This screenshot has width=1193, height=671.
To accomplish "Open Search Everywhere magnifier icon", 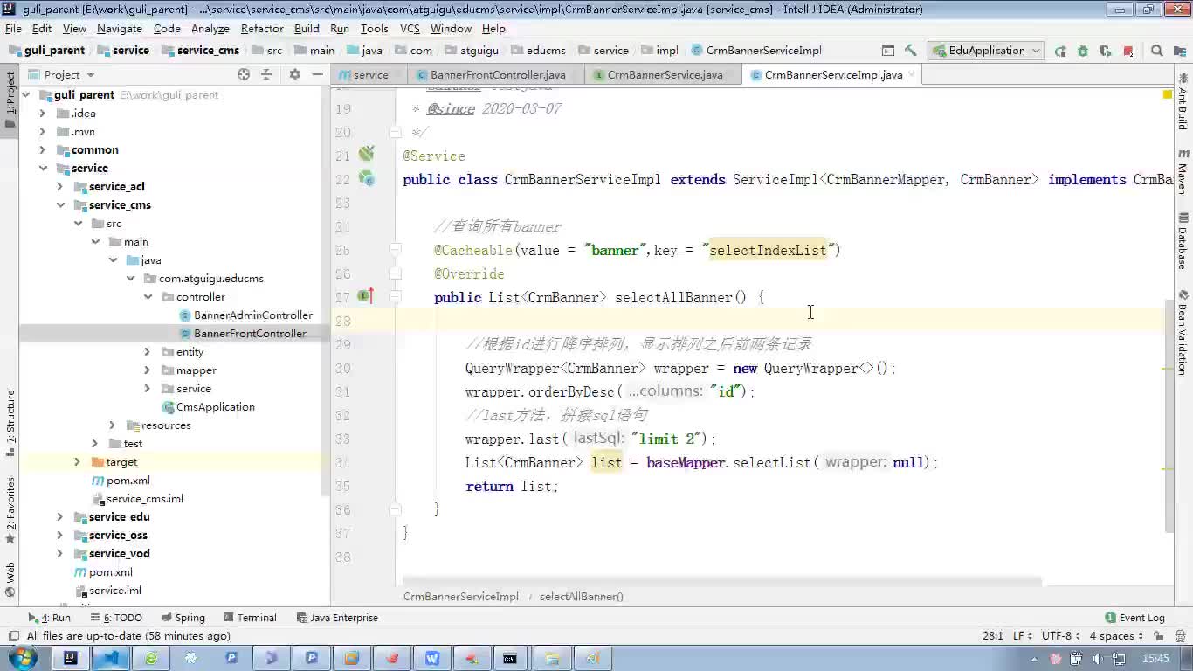I will point(1157,51).
